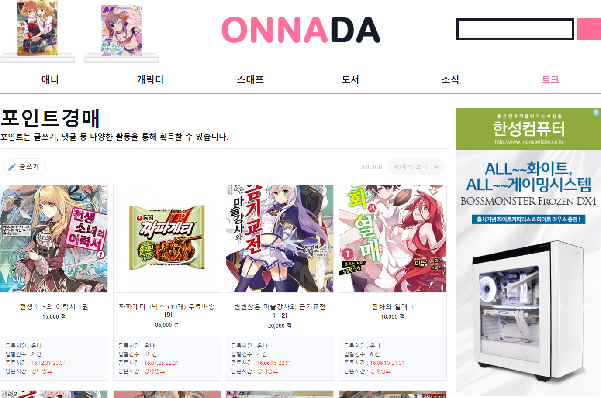Go to the 스태프 menu
This screenshot has height=398, width=601.
250,79
